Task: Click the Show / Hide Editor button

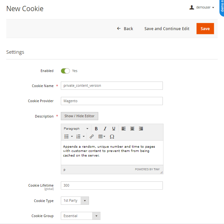Action: pos(79,116)
